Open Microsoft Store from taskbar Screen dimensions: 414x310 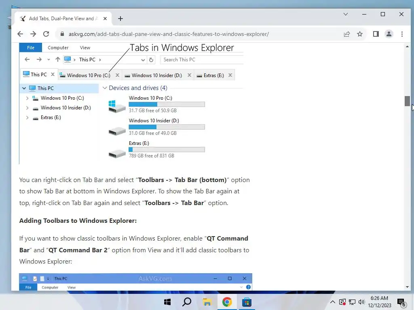click(x=247, y=302)
